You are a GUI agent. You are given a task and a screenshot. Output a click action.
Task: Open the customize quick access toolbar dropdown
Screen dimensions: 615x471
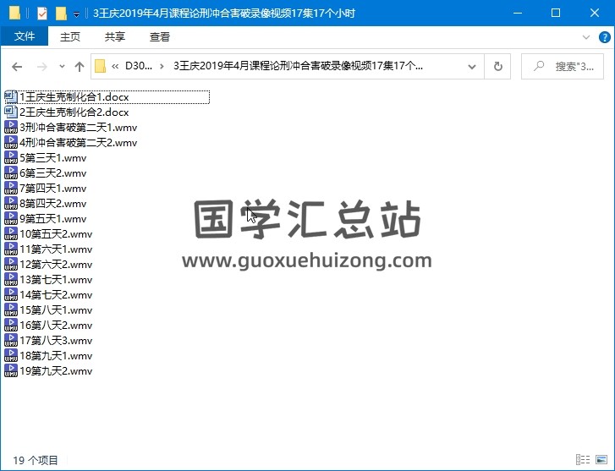click(x=76, y=14)
